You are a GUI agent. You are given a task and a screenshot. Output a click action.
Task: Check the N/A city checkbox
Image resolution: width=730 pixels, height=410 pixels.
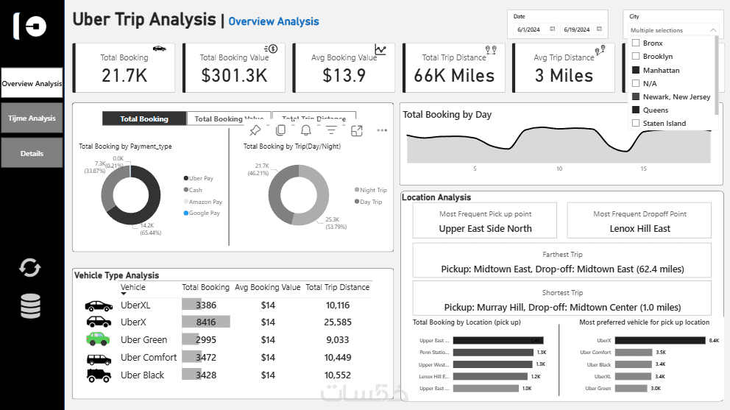(x=636, y=83)
